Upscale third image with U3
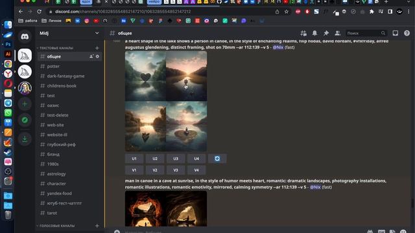Viewport: 415px width, 233px height. 176,159
